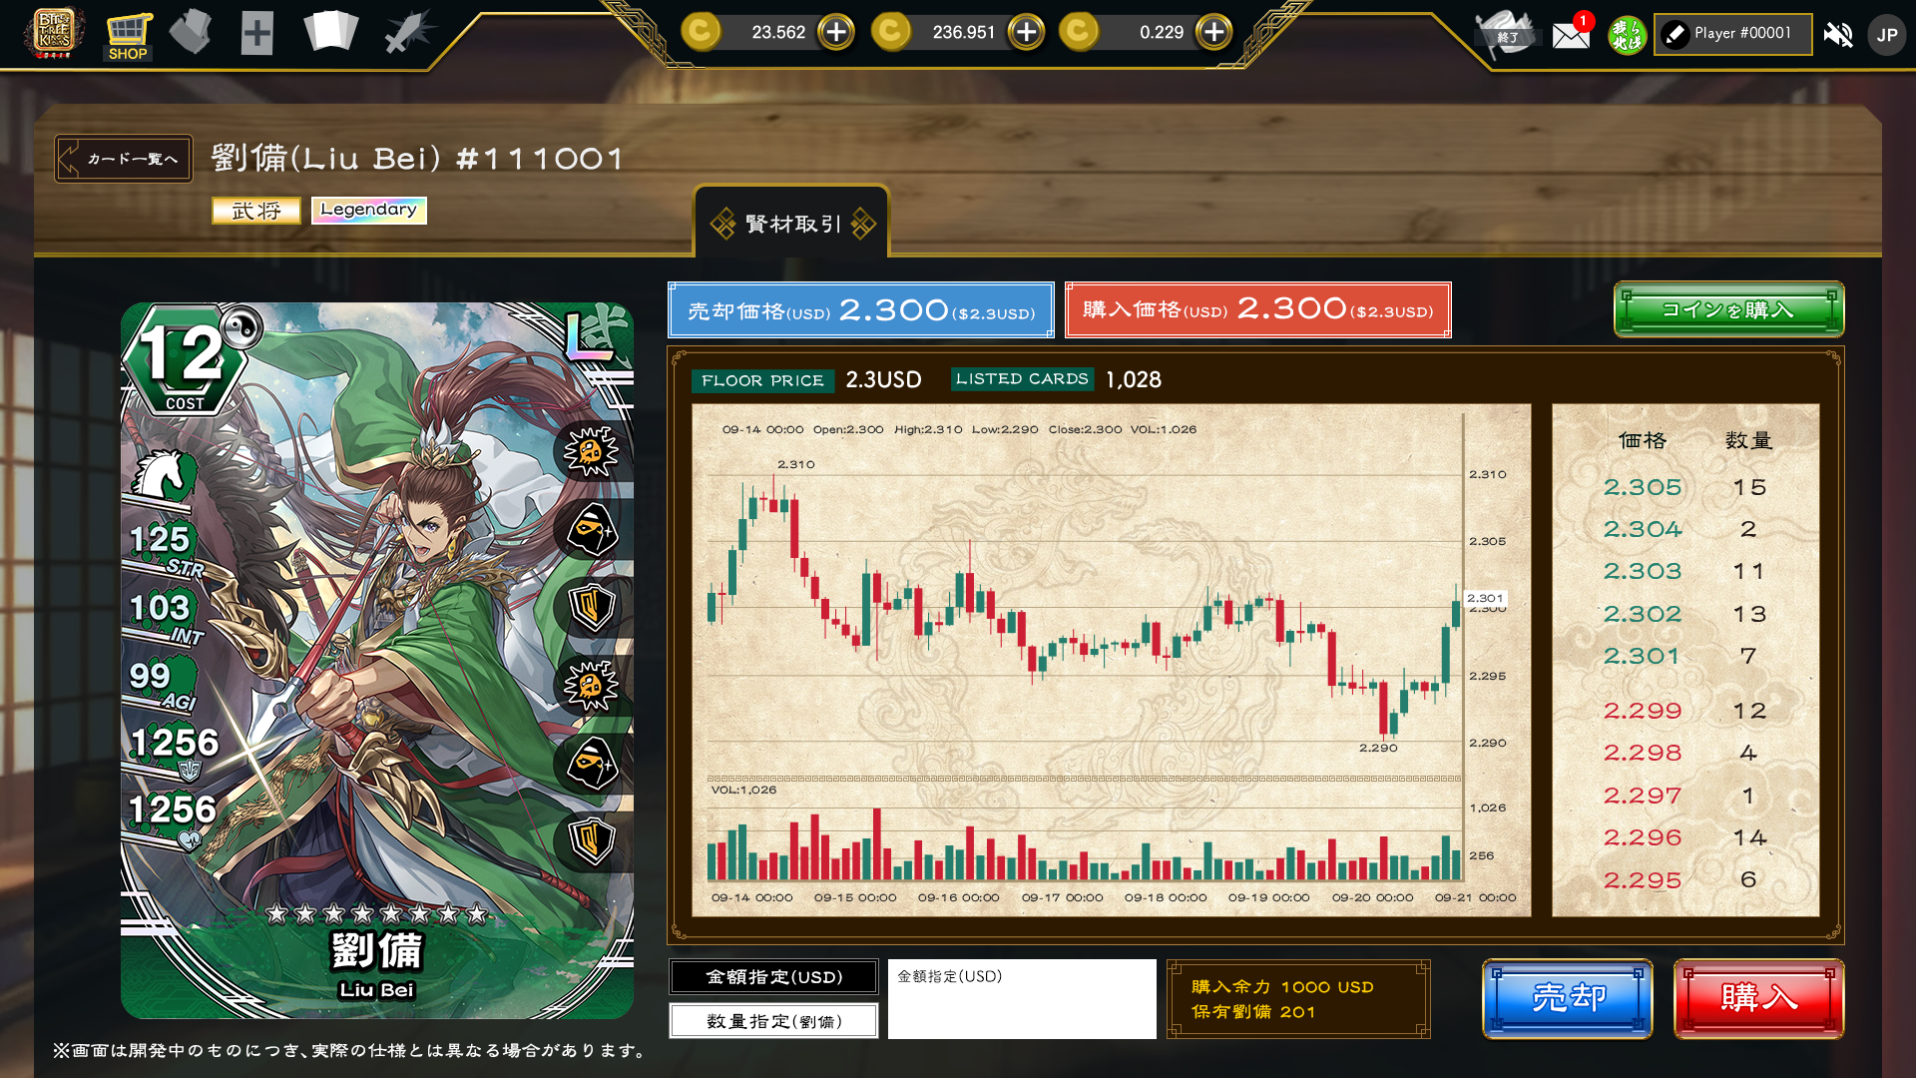This screenshot has width=1916, height=1078.
Task: Choose 数量指定(劉備) input mode
Action: click(774, 1021)
